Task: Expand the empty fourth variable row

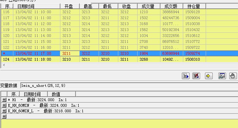Action: (4, 116)
